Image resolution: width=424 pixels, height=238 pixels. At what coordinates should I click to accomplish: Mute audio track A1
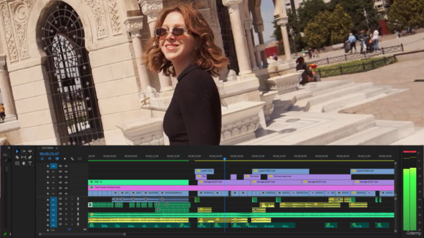click(x=66, y=199)
